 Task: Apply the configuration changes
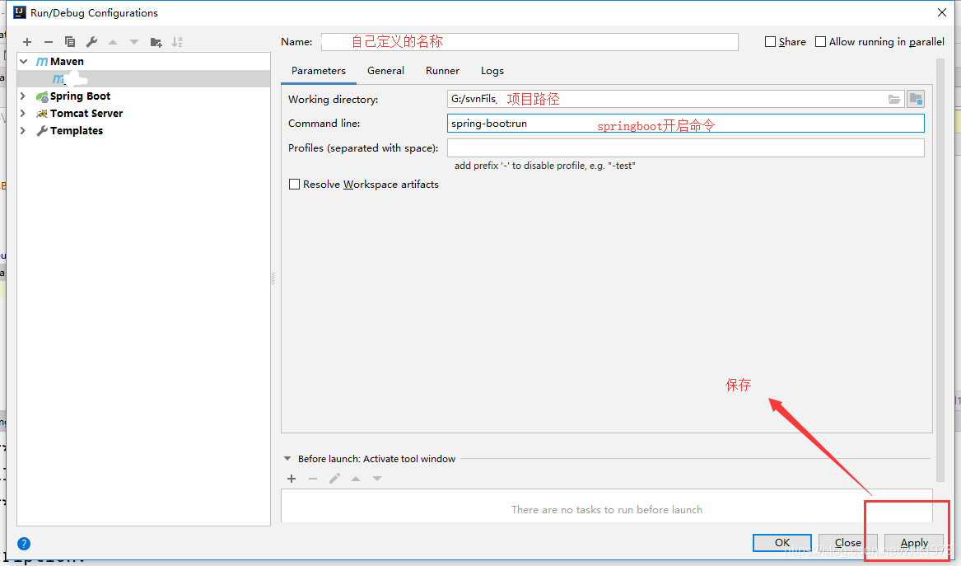913,542
